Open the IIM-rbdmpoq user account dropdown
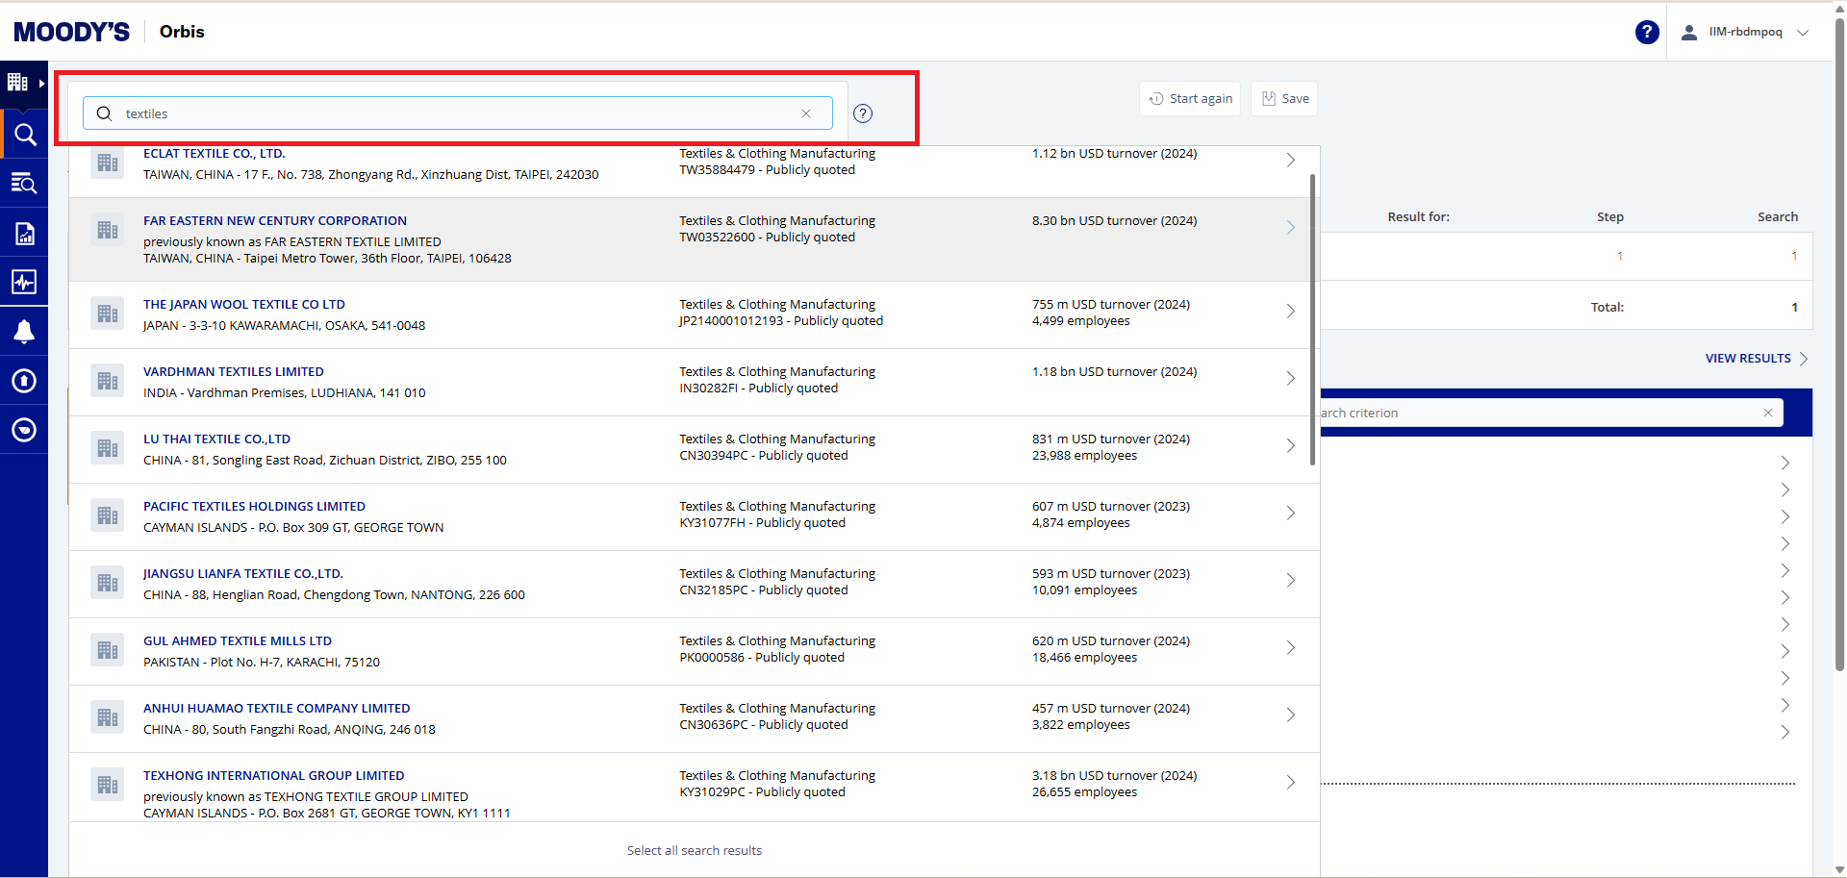Screen dimensions: 1847x878 tap(1746, 33)
